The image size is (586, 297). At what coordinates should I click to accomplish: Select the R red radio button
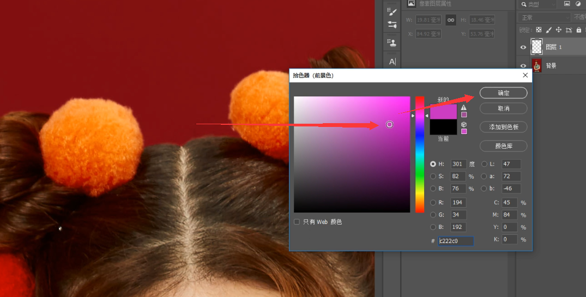433,203
